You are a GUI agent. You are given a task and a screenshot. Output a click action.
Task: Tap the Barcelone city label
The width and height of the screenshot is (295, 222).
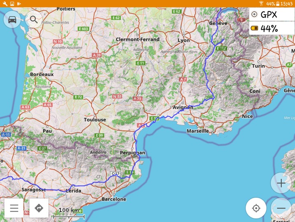click(114, 199)
